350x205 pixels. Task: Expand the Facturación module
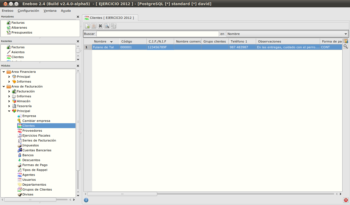pyautogui.click(x=9, y=91)
